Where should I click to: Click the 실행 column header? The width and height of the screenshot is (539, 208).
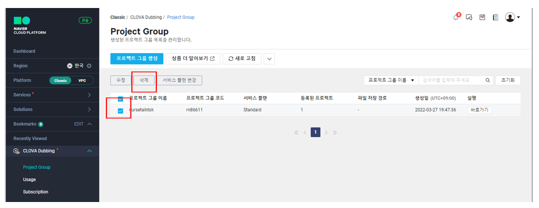[472, 98]
